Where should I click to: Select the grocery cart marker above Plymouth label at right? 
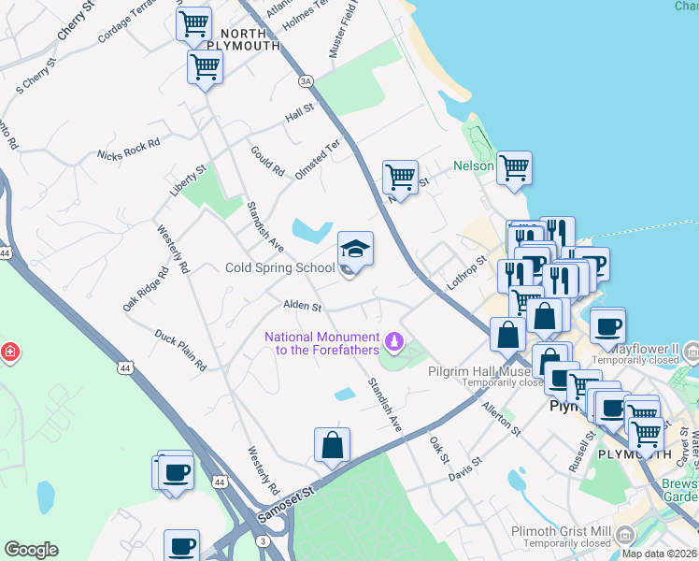tap(647, 436)
